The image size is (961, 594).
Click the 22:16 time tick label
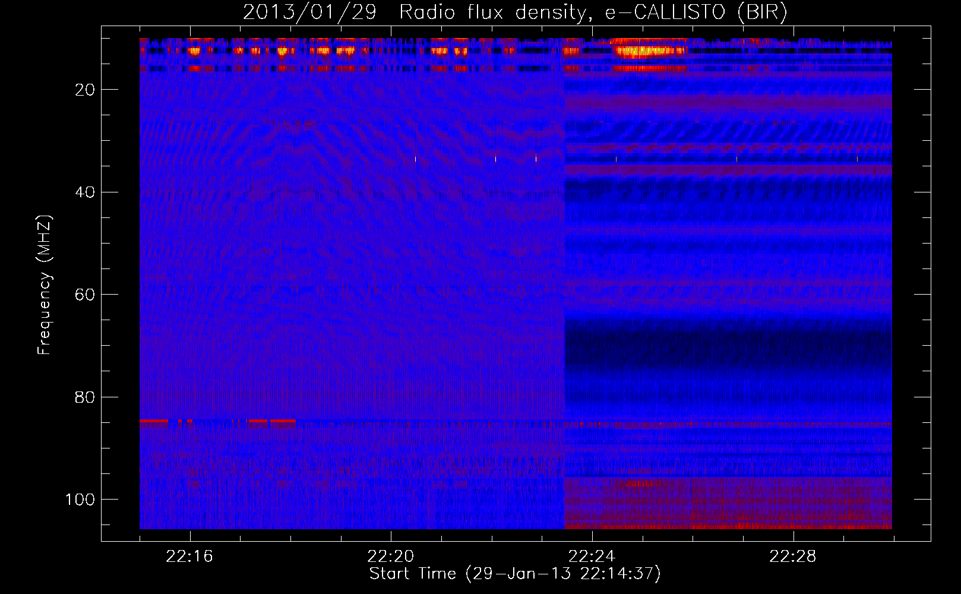click(x=189, y=557)
